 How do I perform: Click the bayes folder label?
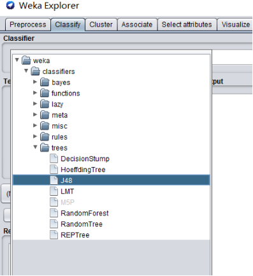pos(61,82)
